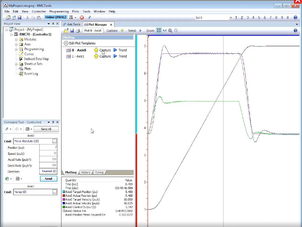Screen dimensions: 302x227
Task: Click the Position (pu) input field
Action: [x=48, y=147]
